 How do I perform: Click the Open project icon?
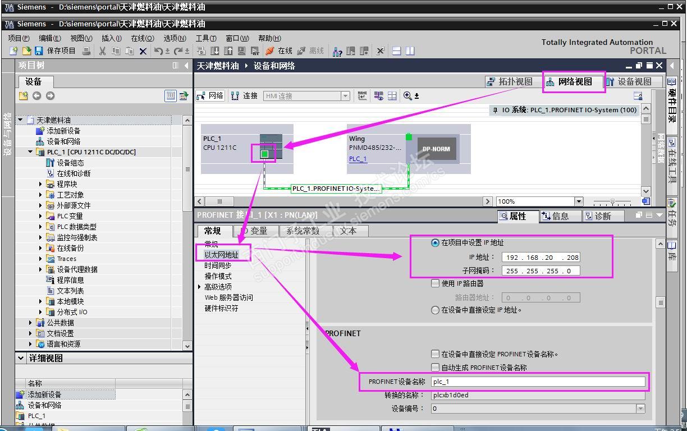[26, 51]
